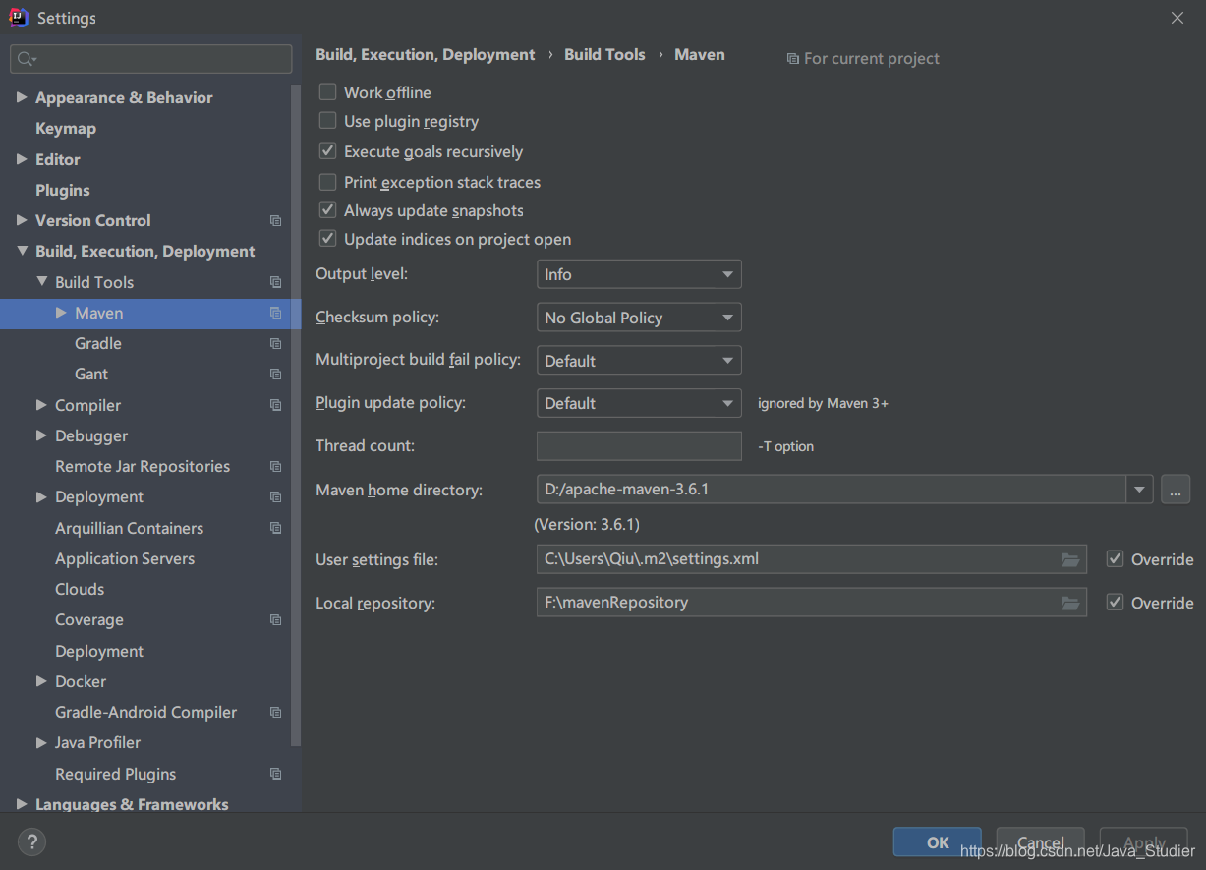
Task: Click project-level icon beside expandable Deployment row
Action: 276,497
